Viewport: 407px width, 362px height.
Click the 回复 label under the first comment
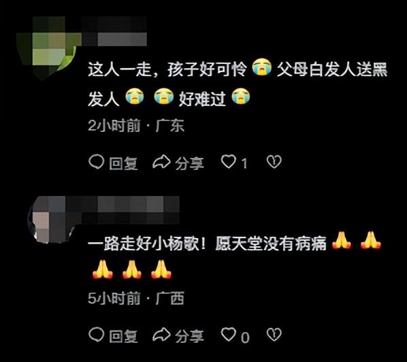tap(123, 163)
